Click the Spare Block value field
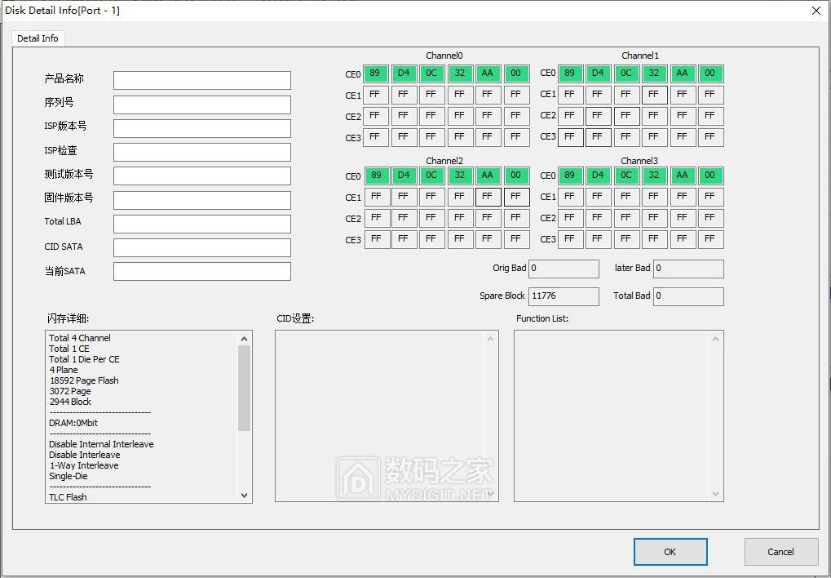Screen dimensions: 831x578 tap(564, 296)
